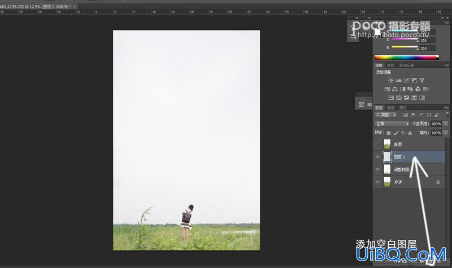Click the G value 255 field
This screenshot has width=452, height=268.
(x=428, y=40)
